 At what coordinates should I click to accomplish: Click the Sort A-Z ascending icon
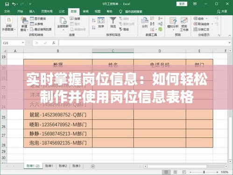(93, 20)
